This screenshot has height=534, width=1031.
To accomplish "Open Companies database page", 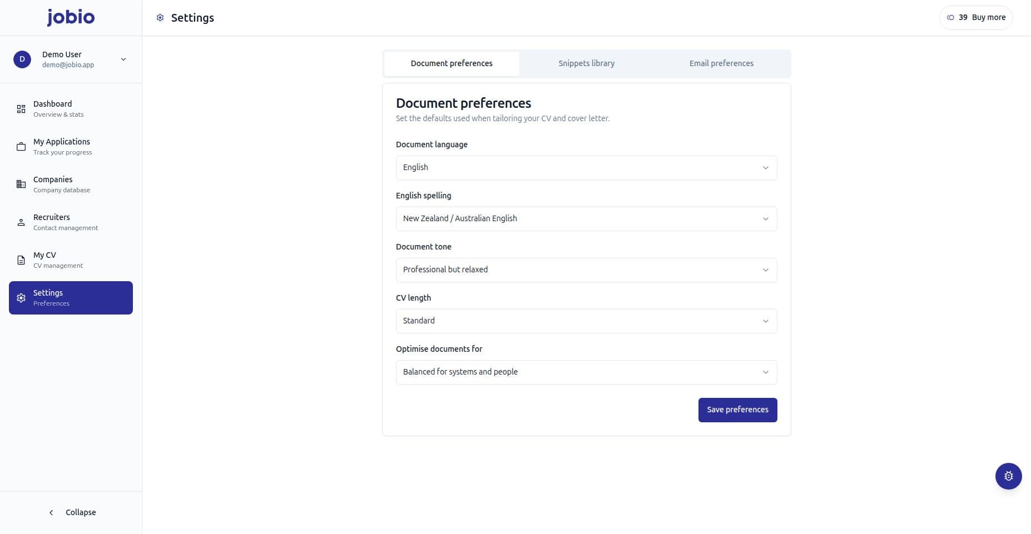I will pyautogui.click(x=71, y=184).
